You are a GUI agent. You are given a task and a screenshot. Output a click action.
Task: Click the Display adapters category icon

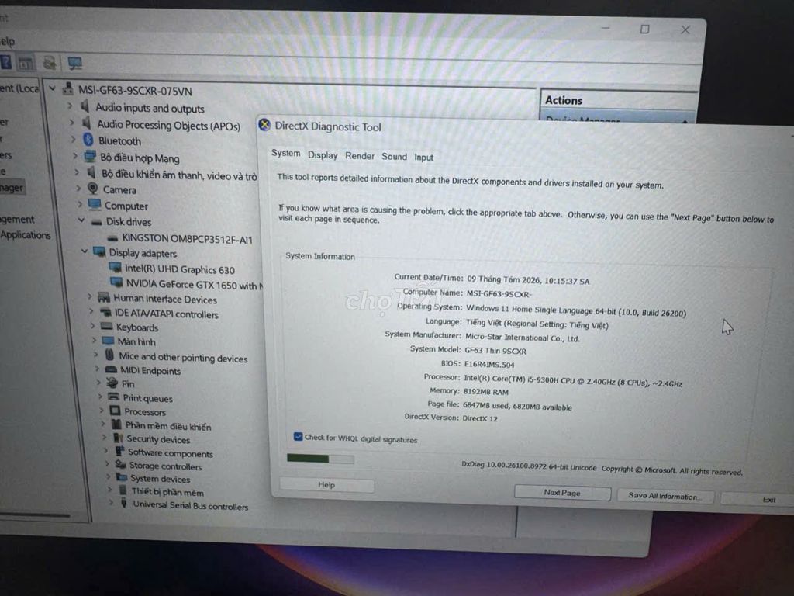pyautogui.click(x=100, y=252)
